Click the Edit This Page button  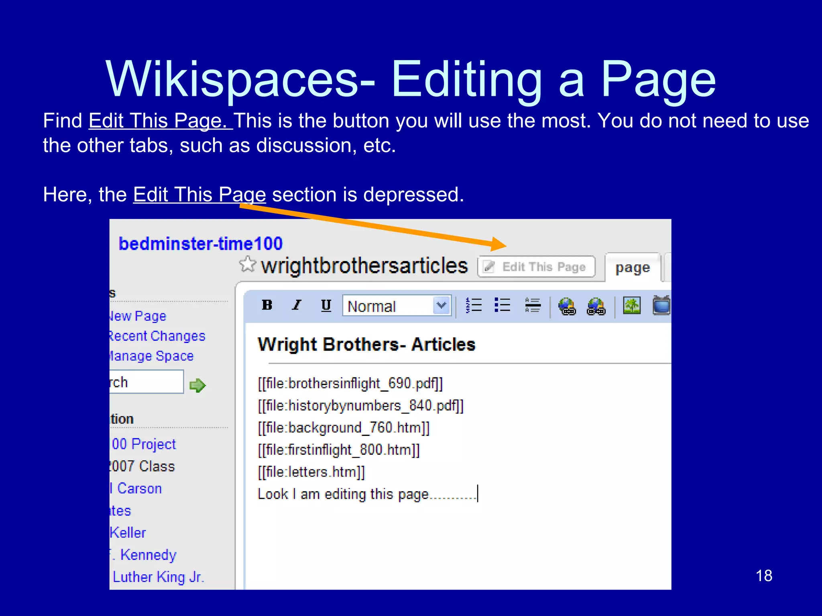536,267
